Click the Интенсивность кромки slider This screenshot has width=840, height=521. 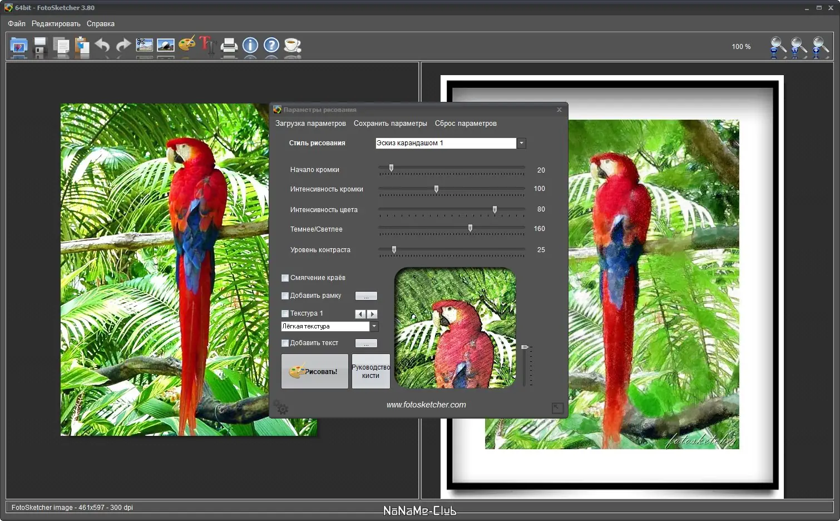(x=452, y=190)
